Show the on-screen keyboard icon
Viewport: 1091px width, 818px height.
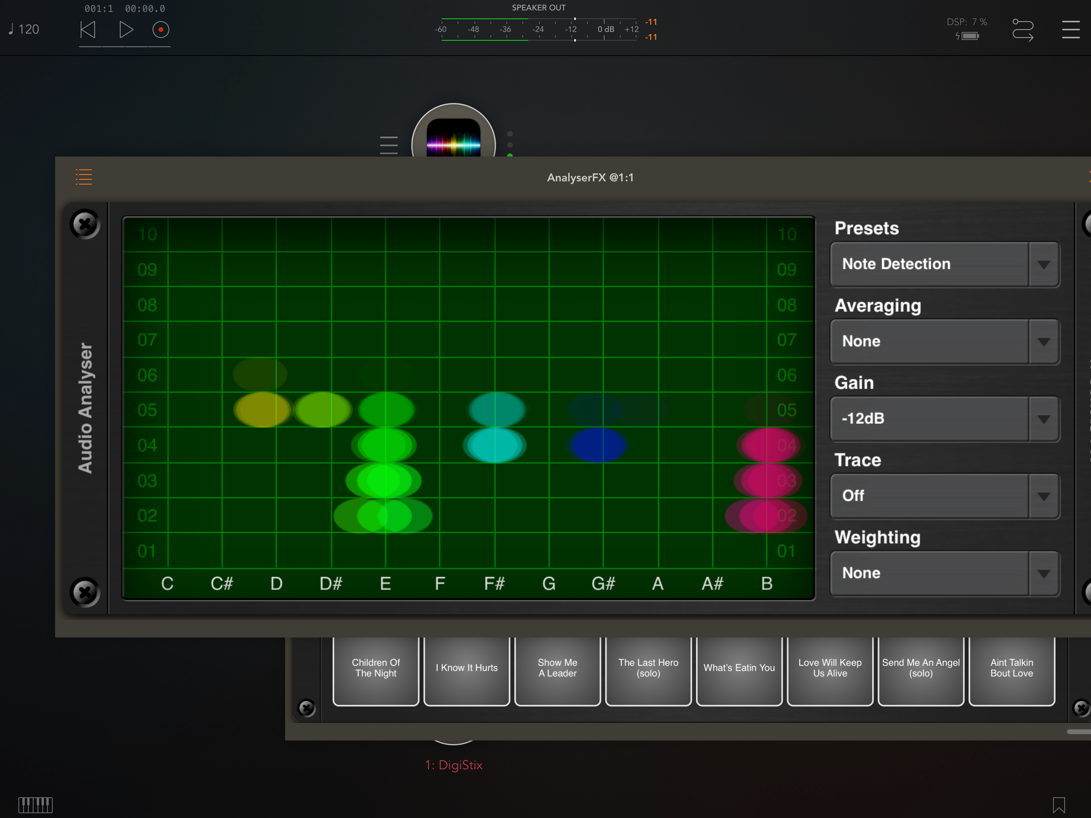36,805
